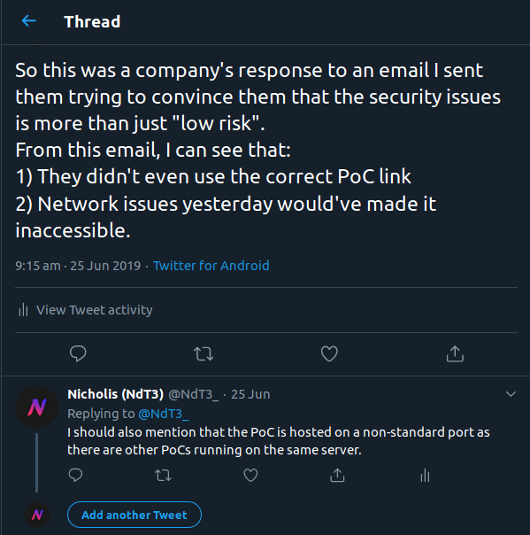Reply to the main tweet
The image size is (530, 535).
pyautogui.click(x=78, y=353)
